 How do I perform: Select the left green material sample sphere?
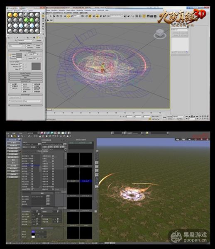pos(27,20)
